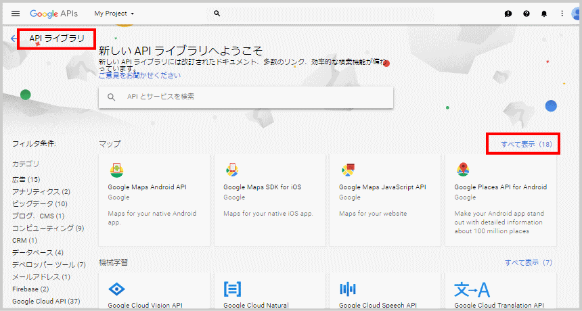Click the API とサービスを検索 search box
Screen dimensions: 582x311
click(x=246, y=97)
